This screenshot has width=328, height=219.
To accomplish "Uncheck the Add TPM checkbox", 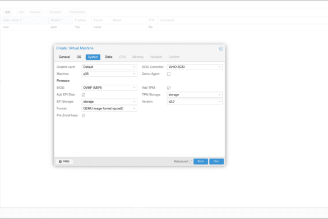I will pyautogui.click(x=169, y=88).
